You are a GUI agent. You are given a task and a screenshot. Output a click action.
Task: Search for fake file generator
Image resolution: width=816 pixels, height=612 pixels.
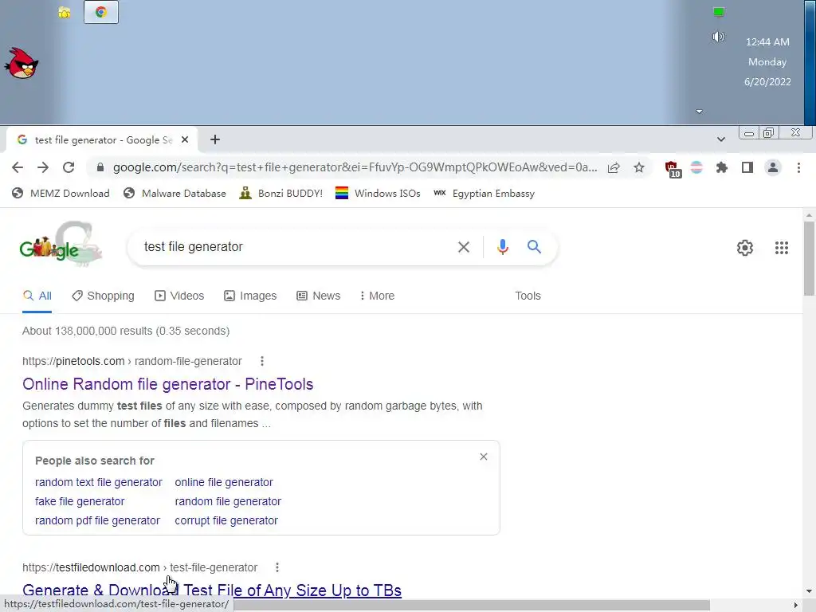tap(80, 501)
